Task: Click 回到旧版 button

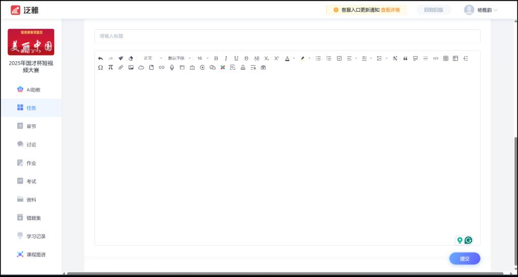Action: (434, 10)
